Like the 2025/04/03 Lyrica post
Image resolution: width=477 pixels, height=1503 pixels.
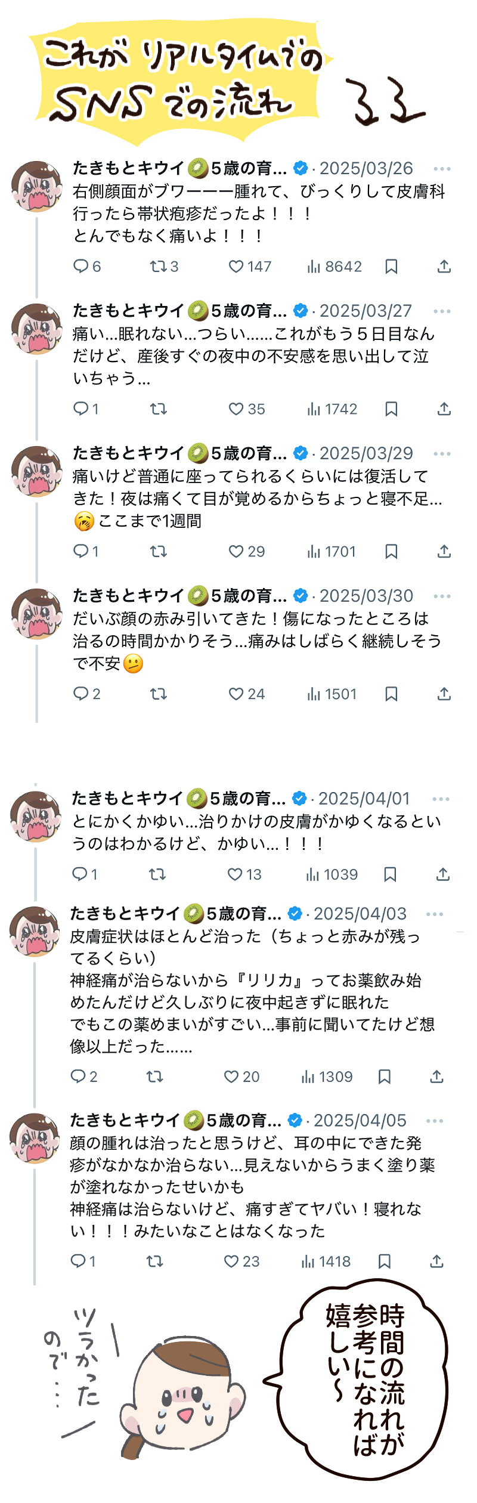[x=231, y=1077]
